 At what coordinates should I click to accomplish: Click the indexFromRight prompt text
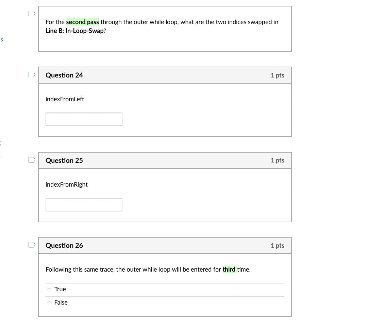click(x=66, y=185)
